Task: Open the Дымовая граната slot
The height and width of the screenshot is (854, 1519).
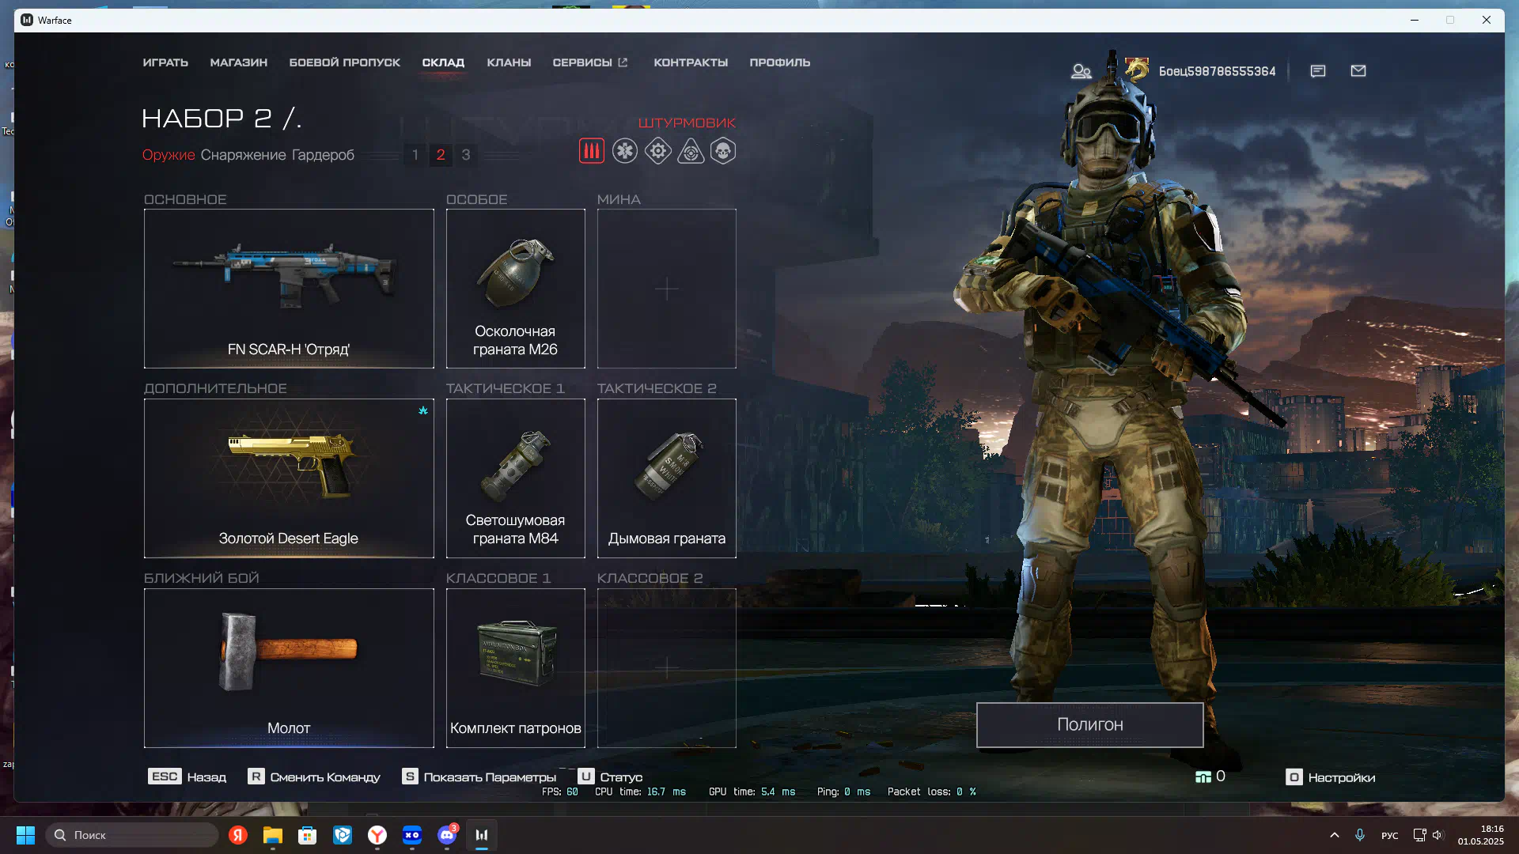Action: point(667,478)
